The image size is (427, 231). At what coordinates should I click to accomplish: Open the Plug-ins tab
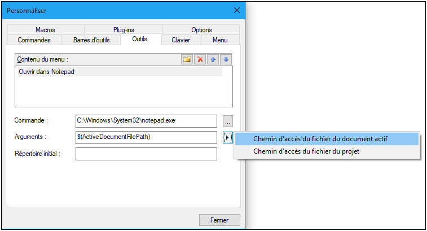(123, 30)
